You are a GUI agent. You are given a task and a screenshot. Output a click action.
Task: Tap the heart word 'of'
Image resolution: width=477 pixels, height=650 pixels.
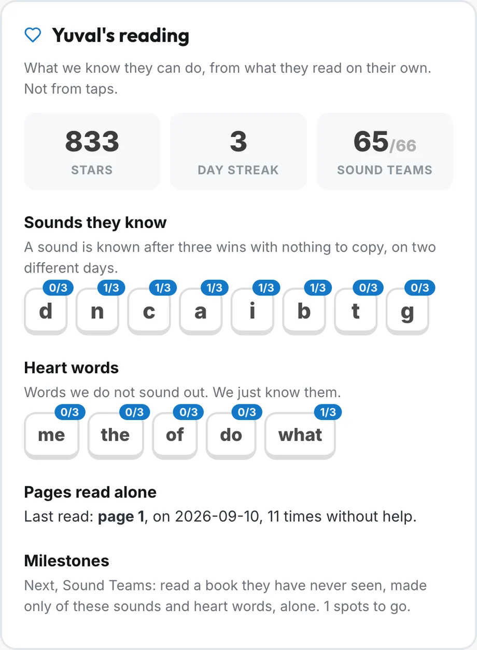tap(175, 436)
